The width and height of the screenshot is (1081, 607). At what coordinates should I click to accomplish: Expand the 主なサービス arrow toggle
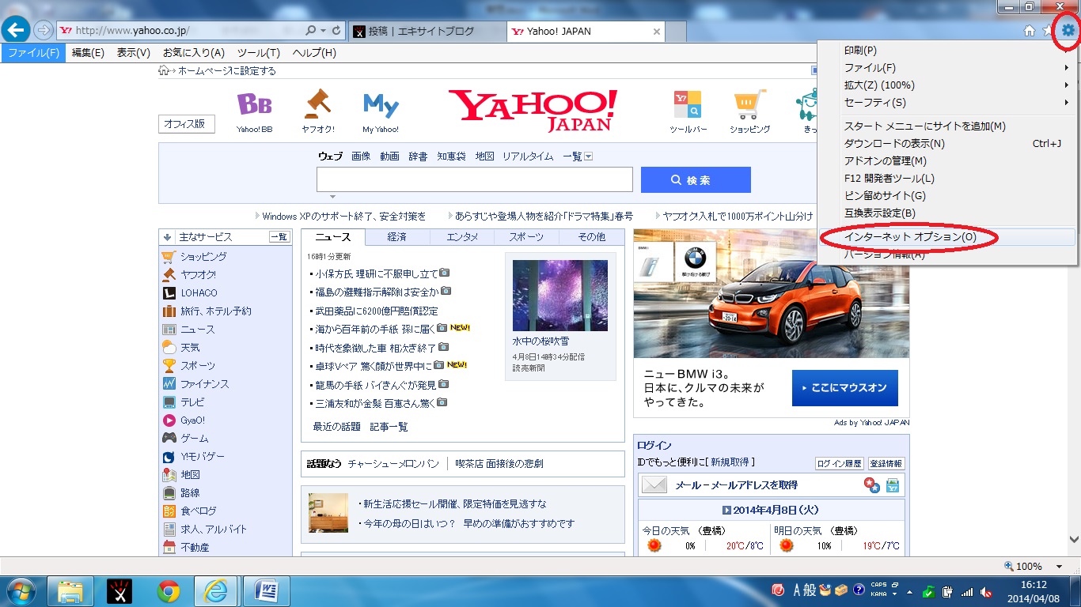pyautogui.click(x=167, y=237)
